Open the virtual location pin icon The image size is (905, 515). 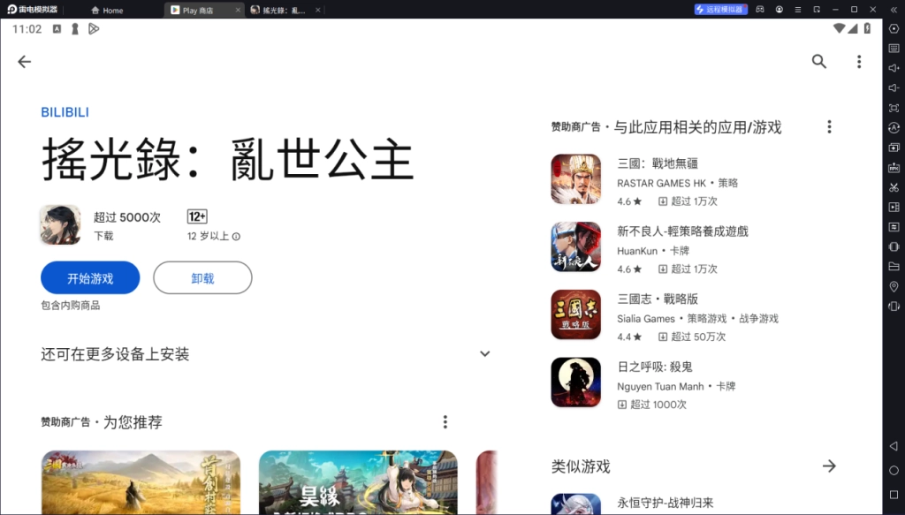coord(894,286)
